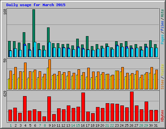Image resolution: width=166 pixels, height=129 pixels.
Task: Click the green hits bar for day 9
Action: (x=48, y=35)
